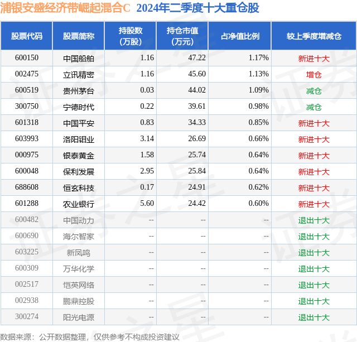357x342 pixels.
Task: Select the heading 2024年二季度十大重仓股
Action: (197, 8)
